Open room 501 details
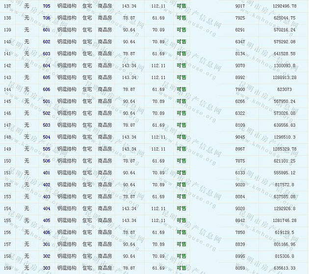This screenshot has width=309, height=274. tap(47, 101)
